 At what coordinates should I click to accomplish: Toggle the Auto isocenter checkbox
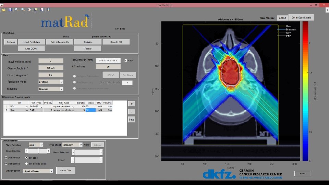click(126, 60)
